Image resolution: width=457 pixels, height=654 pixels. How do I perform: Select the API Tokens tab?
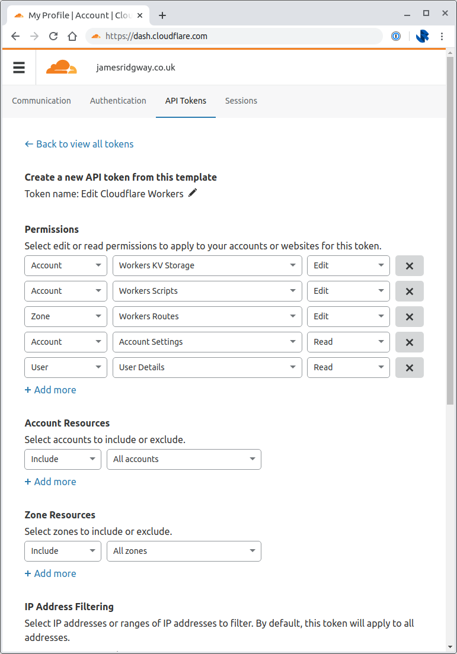[x=186, y=101]
